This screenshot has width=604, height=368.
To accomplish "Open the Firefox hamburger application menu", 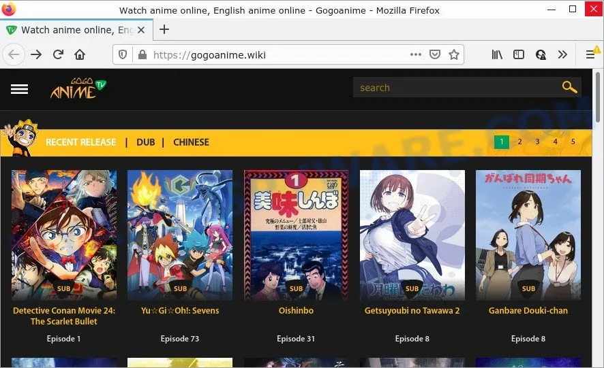I will 590,54.
